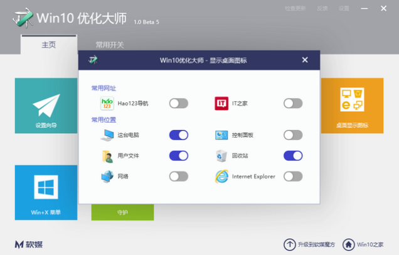Open the Win+X 菜单 tile
The image size is (399, 255).
coord(46,193)
